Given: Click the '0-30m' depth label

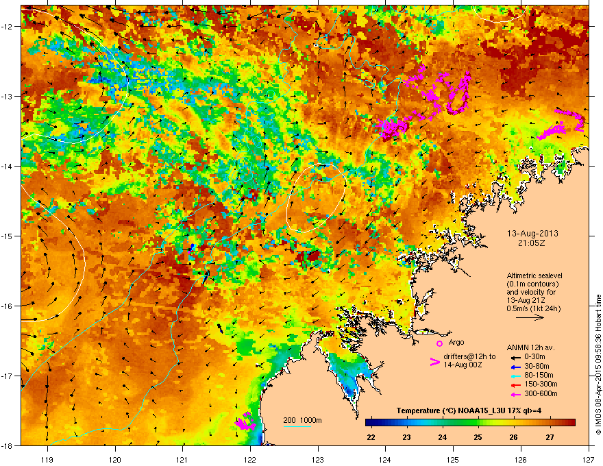Looking at the screenshot, I should point(534,357).
